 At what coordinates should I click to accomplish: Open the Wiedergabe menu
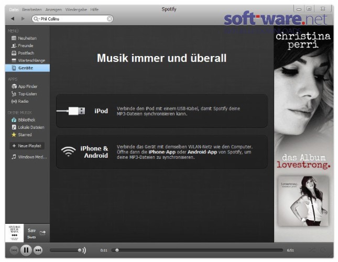[76, 9]
